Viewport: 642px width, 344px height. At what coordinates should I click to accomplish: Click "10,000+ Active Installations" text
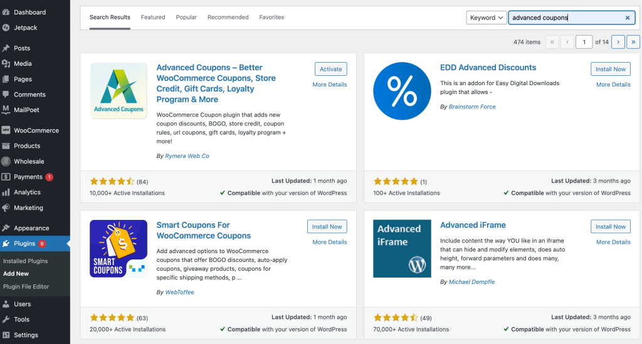(x=127, y=193)
